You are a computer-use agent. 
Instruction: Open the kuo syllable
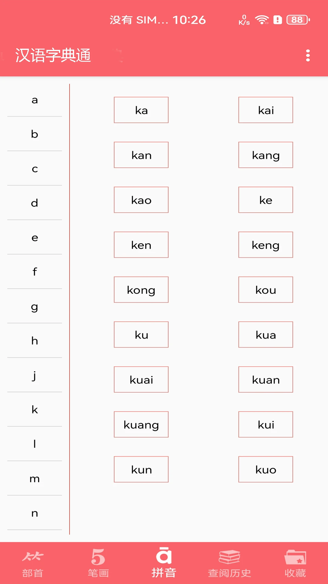[x=265, y=469]
